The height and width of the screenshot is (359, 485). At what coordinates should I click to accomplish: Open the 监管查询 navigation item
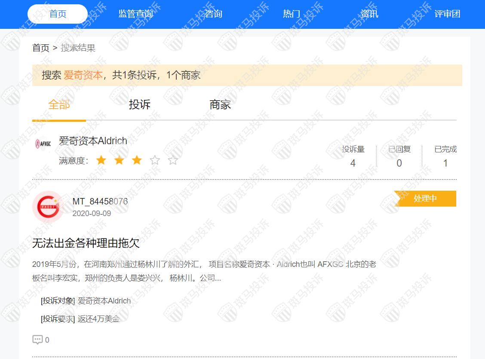coord(135,14)
